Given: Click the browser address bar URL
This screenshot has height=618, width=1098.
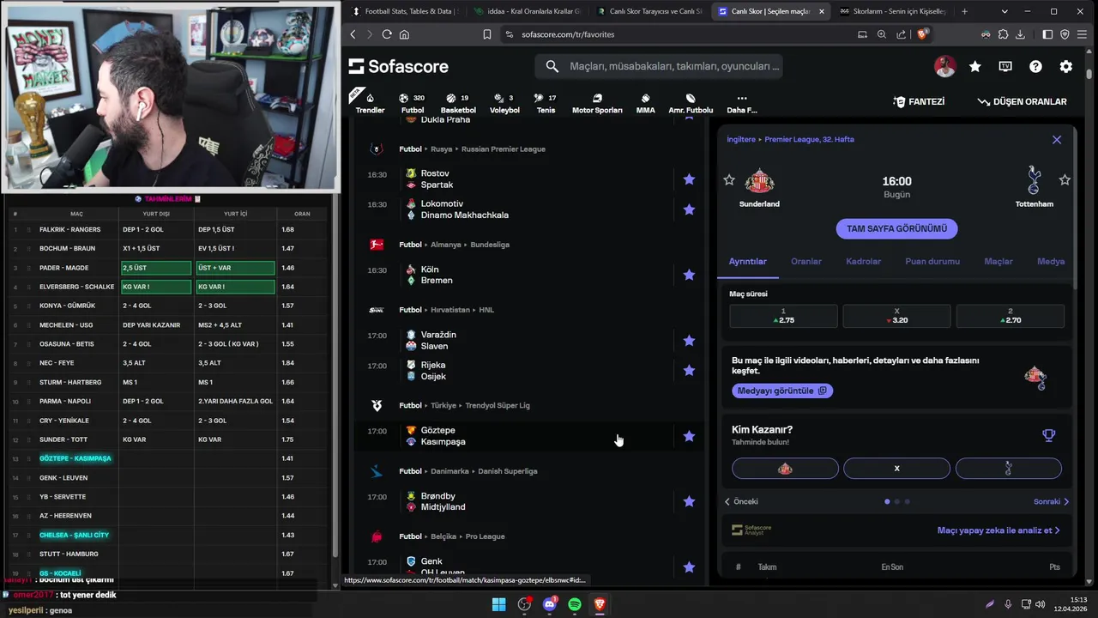Looking at the screenshot, I should [568, 34].
